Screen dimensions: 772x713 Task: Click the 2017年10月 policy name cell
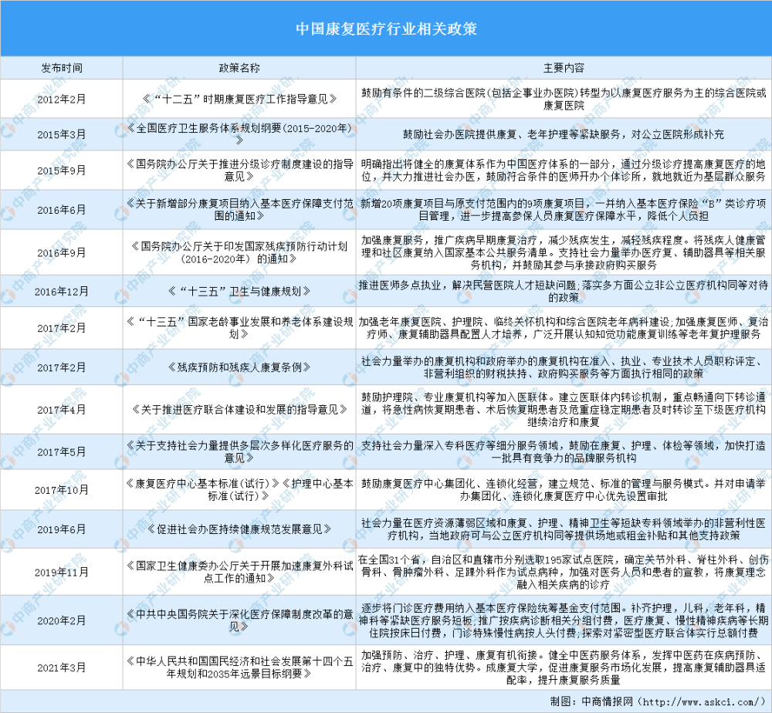tap(239, 488)
